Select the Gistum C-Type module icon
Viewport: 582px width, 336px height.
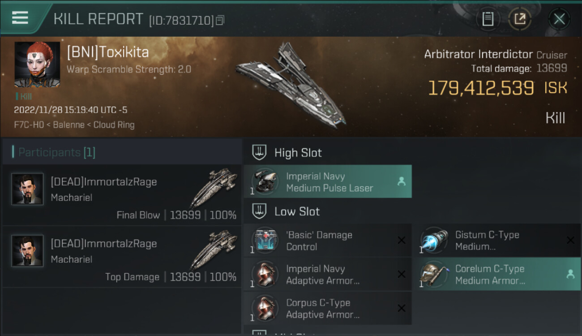pyautogui.click(x=433, y=241)
